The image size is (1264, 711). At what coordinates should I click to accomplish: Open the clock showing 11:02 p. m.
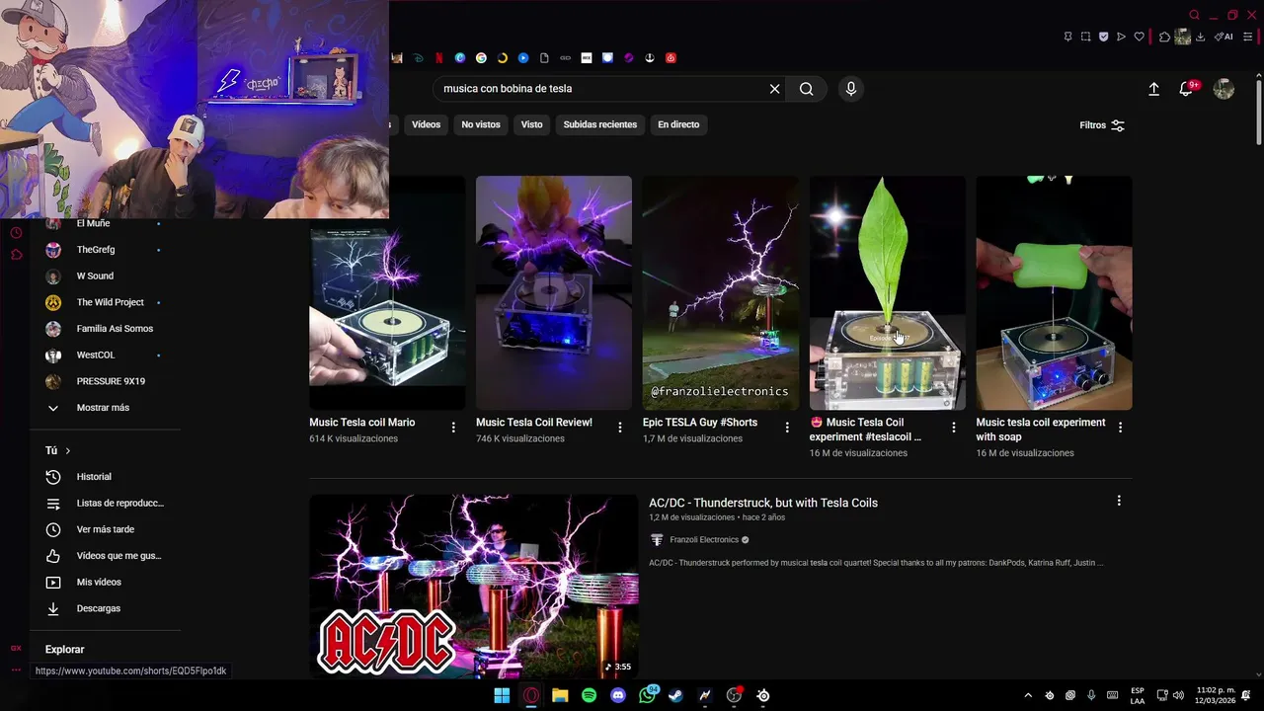[1215, 695]
